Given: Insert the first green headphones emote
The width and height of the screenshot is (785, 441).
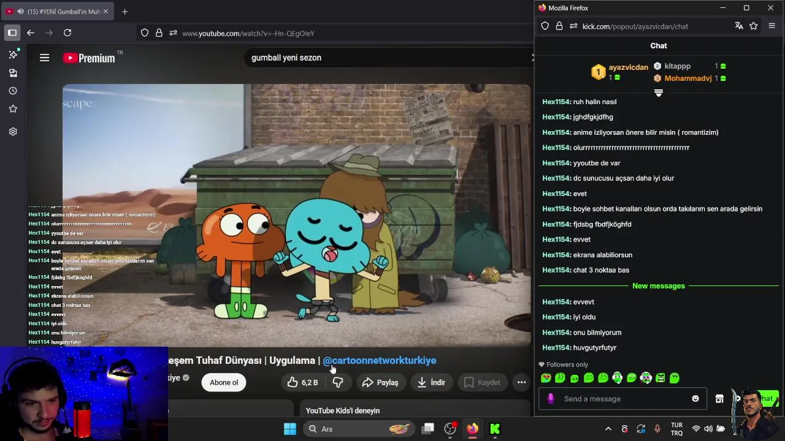Looking at the screenshot, I should (618, 378).
